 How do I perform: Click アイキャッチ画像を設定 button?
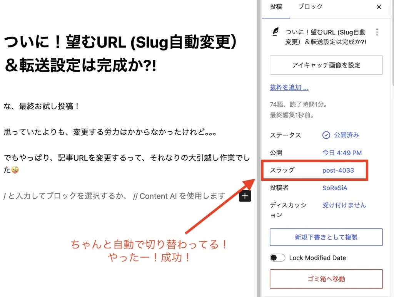coord(326,65)
